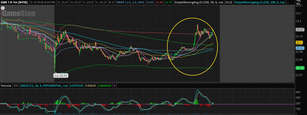Click the 22.88 price axis label

(x=299, y=60)
